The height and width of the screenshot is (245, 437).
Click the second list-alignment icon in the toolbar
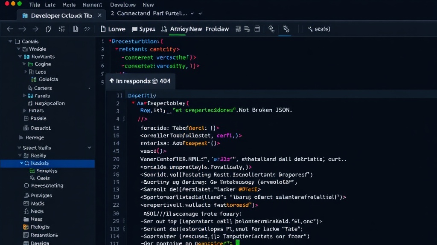[247, 29]
